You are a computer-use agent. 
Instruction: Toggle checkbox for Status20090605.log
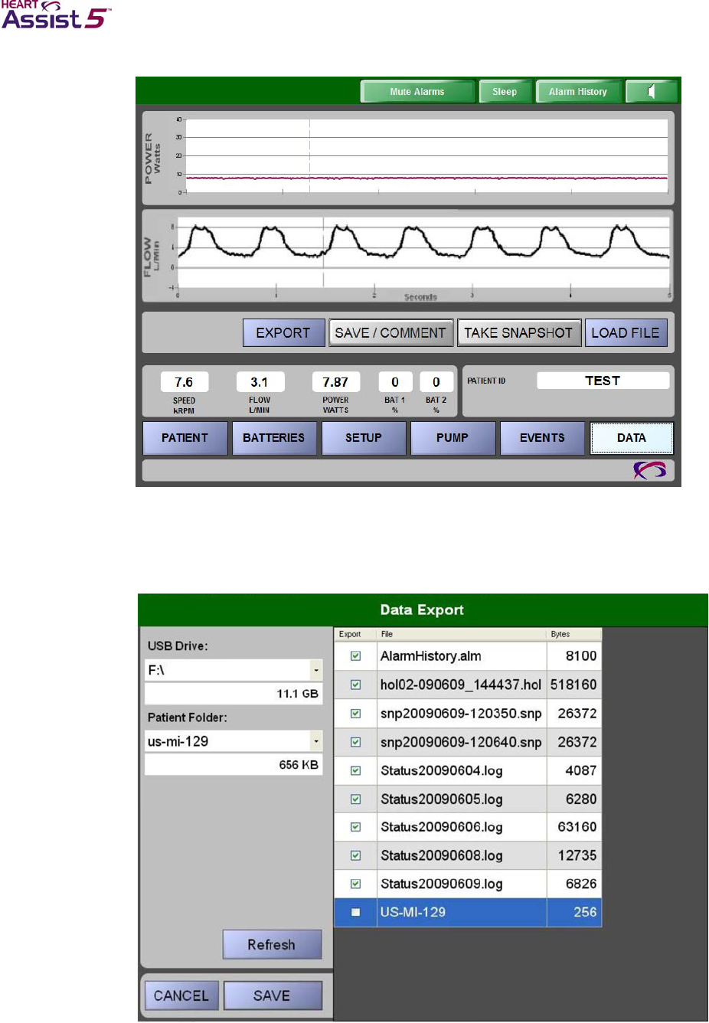point(355,799)
